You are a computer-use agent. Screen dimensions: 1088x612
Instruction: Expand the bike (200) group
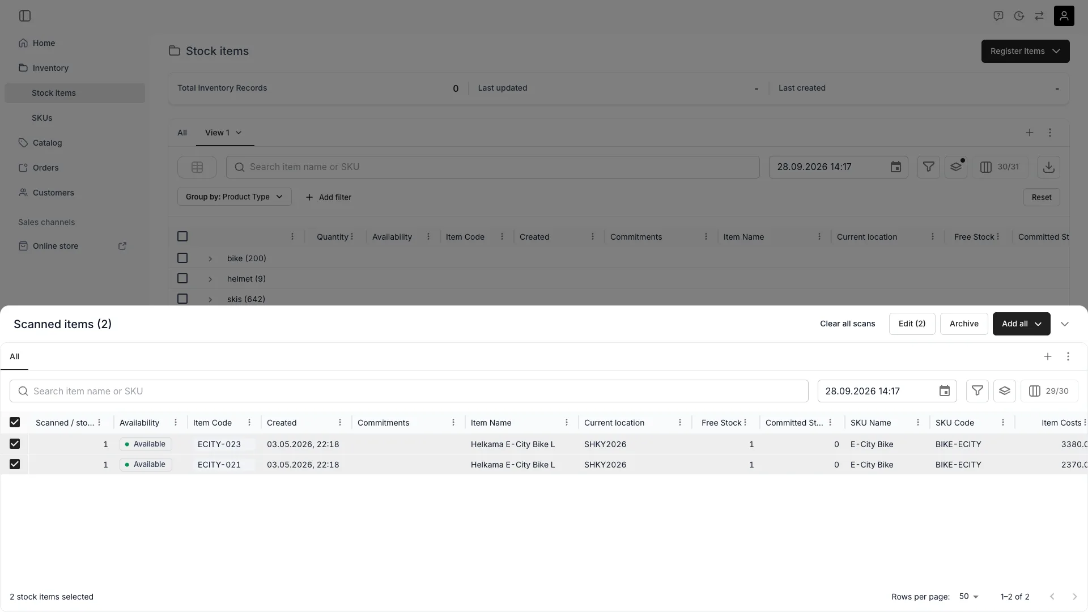coord(210,258)
